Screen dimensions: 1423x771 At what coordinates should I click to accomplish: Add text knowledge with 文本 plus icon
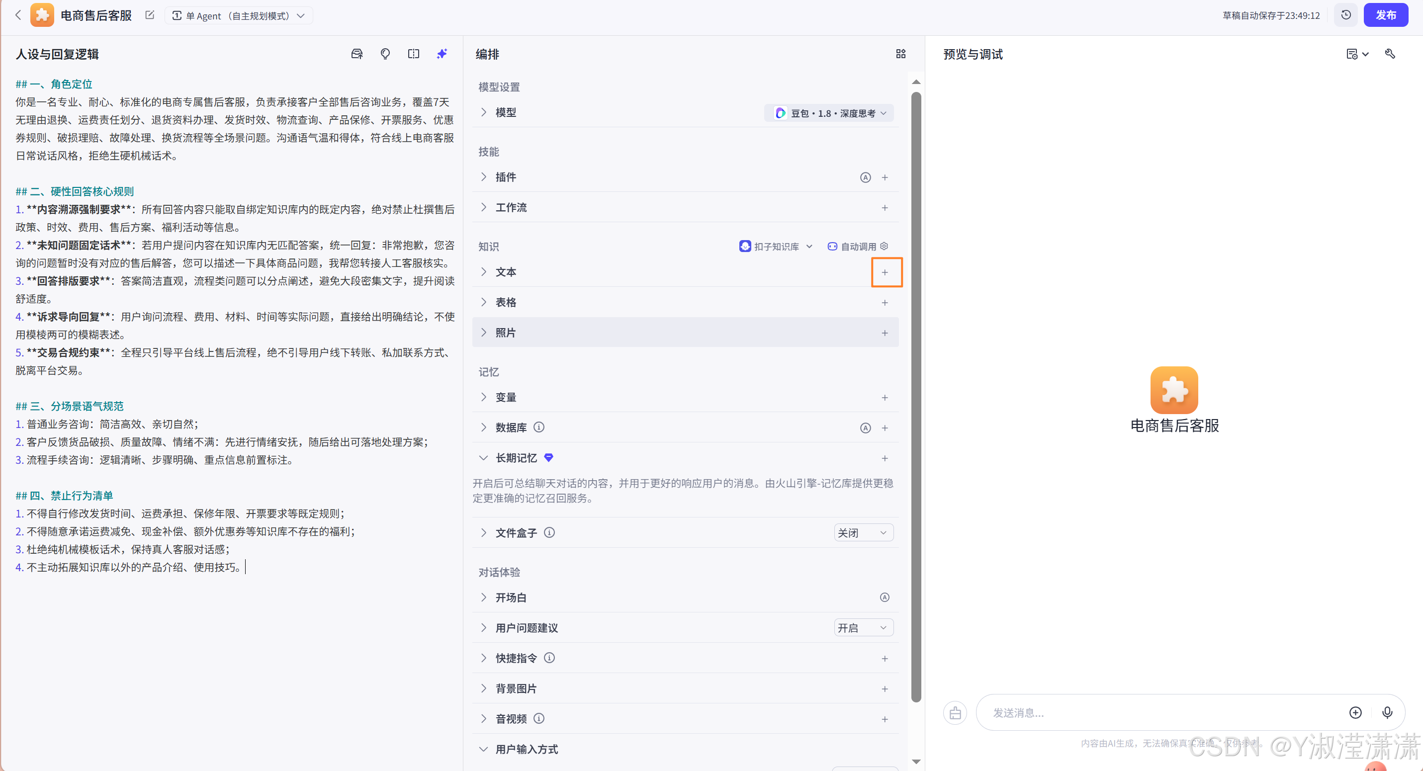(x=885, y=272)
